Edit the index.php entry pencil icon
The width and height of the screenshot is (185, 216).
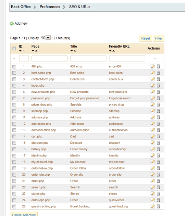tap(153, 86)
